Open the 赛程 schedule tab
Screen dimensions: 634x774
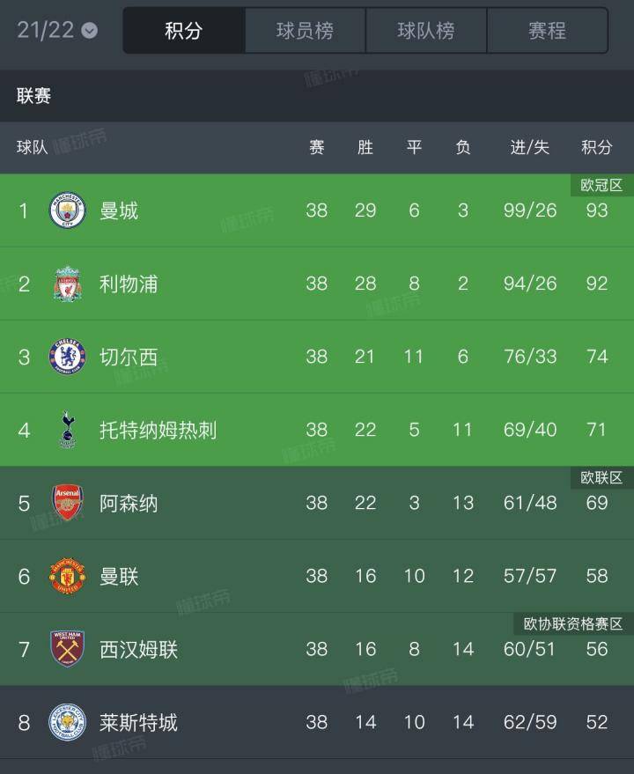(x=547, y=31)
